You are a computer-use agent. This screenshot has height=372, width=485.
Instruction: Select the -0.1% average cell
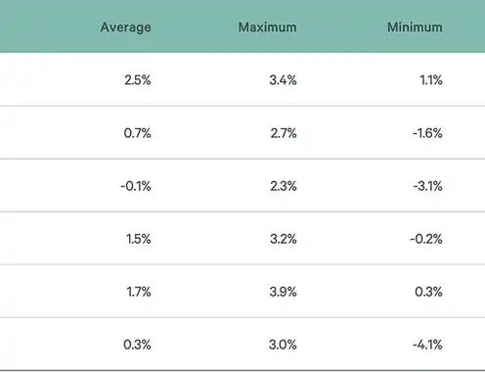click(x=136, y=186)
